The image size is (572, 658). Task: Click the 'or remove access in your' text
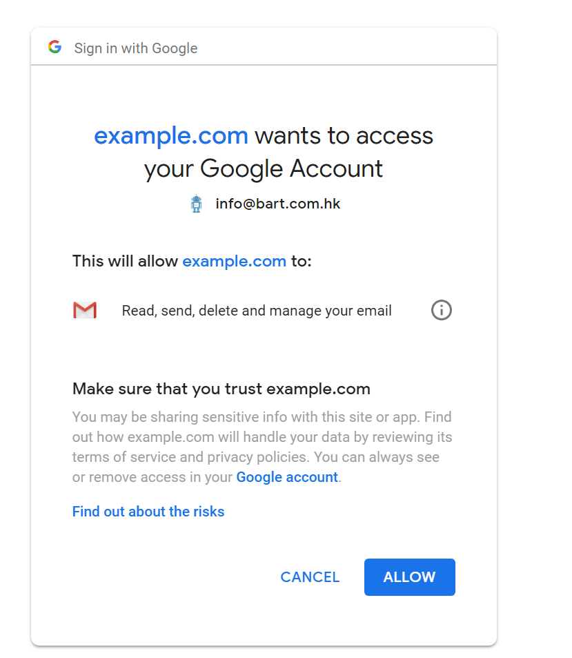click(x=152, y=477)
